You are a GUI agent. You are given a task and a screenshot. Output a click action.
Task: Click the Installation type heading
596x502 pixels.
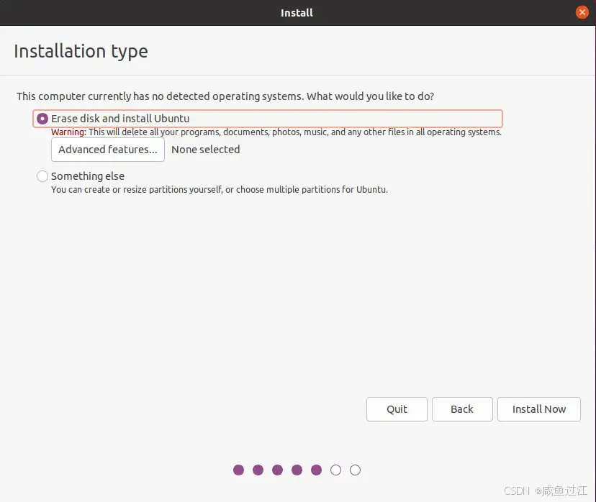pyautogui.click(x=81, y=51)
